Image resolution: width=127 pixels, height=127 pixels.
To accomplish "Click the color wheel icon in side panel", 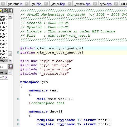I will (5, 11).
